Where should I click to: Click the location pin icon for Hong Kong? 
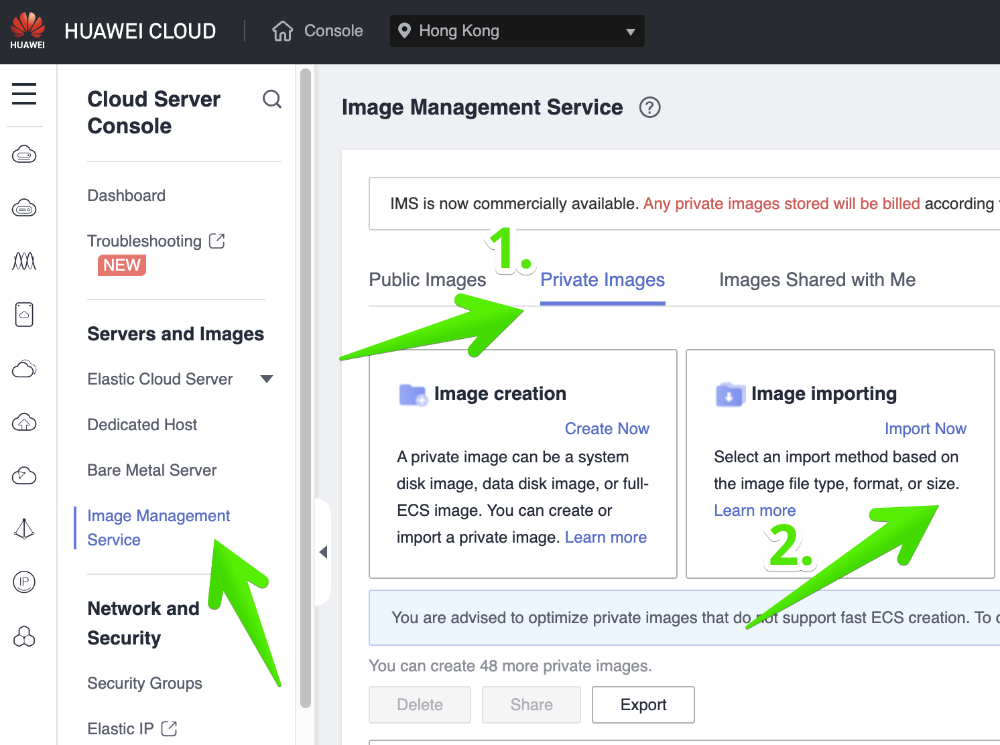point(404,31)
